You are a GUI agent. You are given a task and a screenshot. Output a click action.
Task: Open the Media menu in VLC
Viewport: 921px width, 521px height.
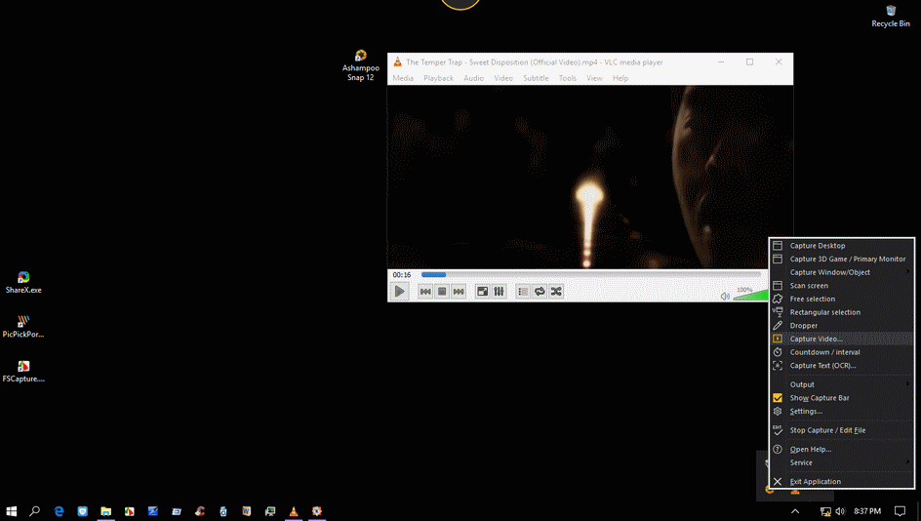click(403, 78)
